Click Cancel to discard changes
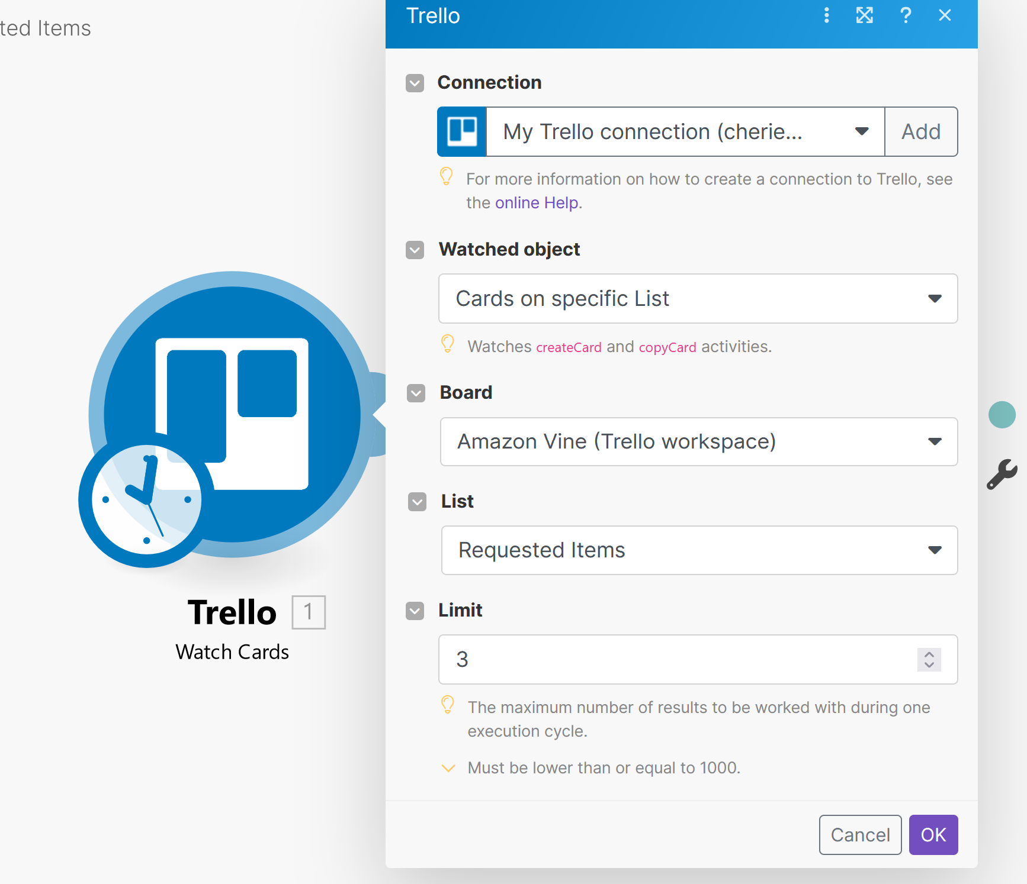 pyautogui.click(x=860, y=835)
